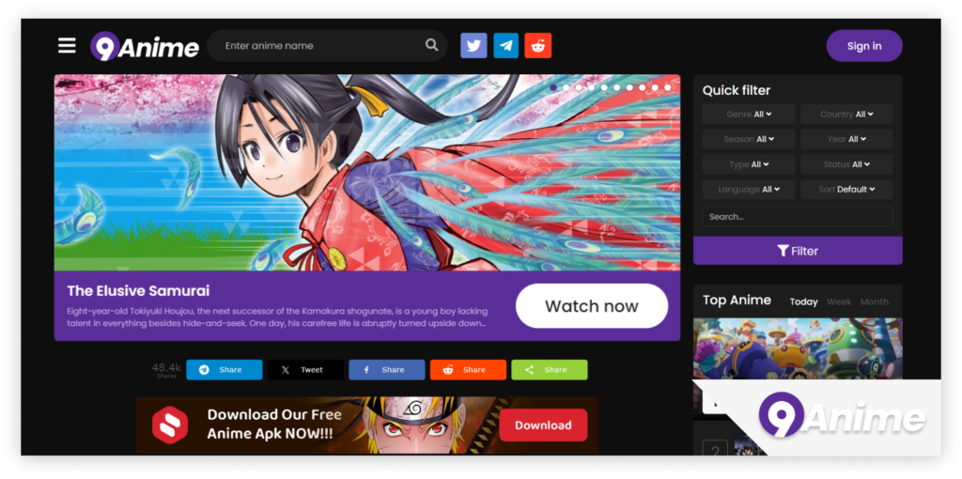Click the search magnifier icon
The height and width of the screenshot is (479, 962).
click(x=432, y=45)
